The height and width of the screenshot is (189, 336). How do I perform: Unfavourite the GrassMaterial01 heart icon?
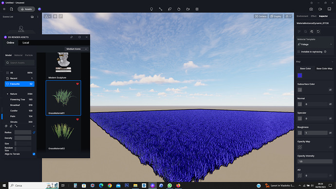point(77,84)
